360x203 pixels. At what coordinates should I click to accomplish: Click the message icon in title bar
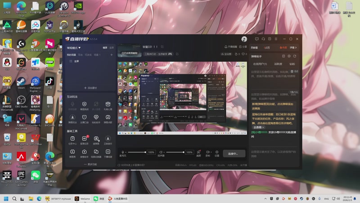(x=256, y=39)
